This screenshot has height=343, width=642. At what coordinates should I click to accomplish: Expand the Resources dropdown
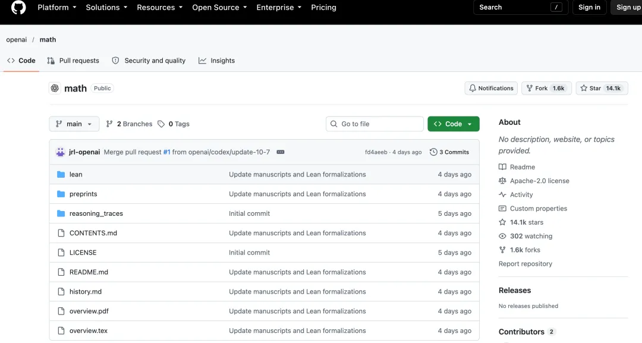click(x=160, y=7)
